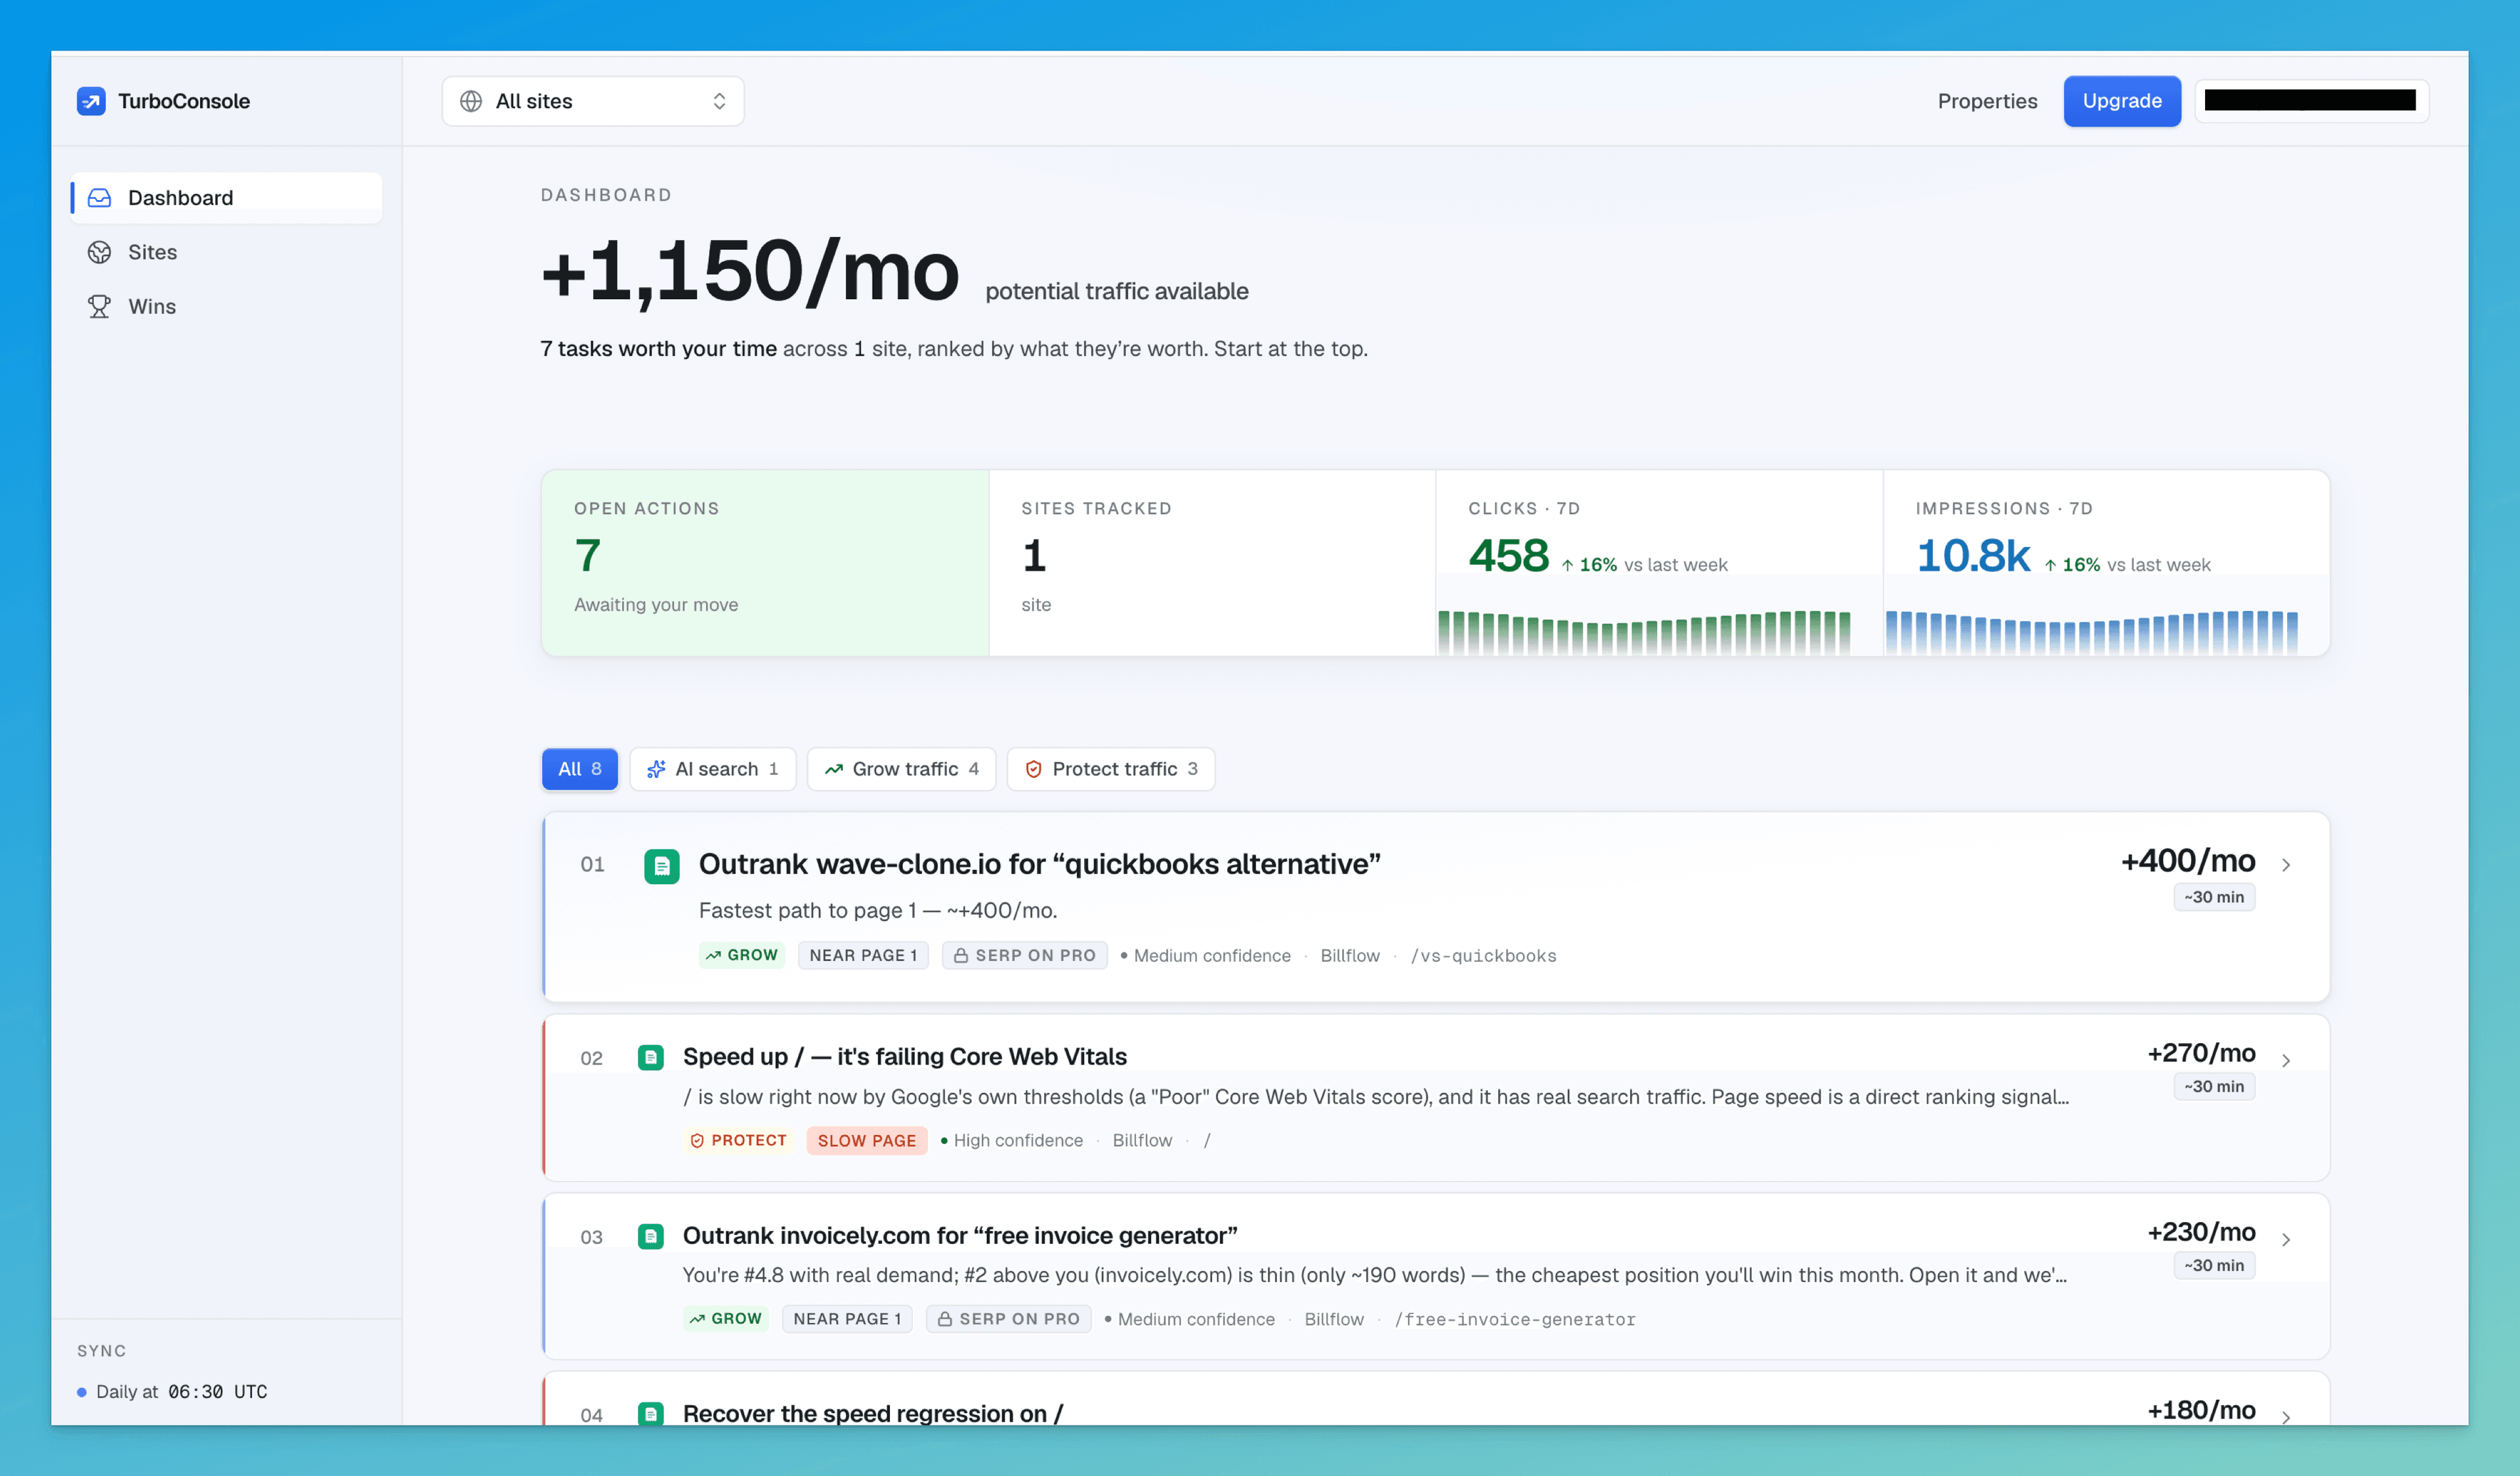The image size is (2520, 1476).
Task: Click the trend arrow icon in task 03 GROW tag
Action: pyautogui.click(x=697, y=1319)
